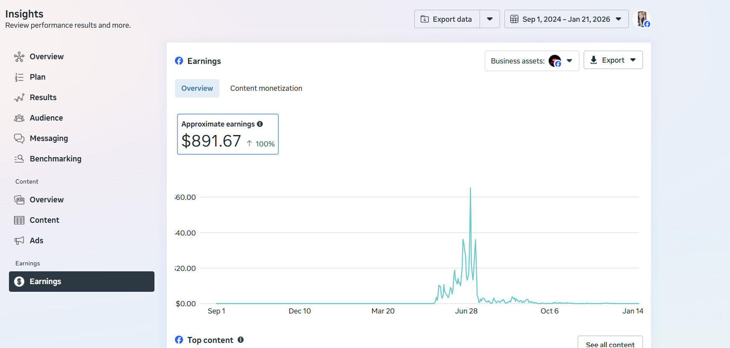Image resolution: width=730 pixels, height=348 pixels.
Task: Click the Ads megaphone icon
Action: click(x=19, y=241)
